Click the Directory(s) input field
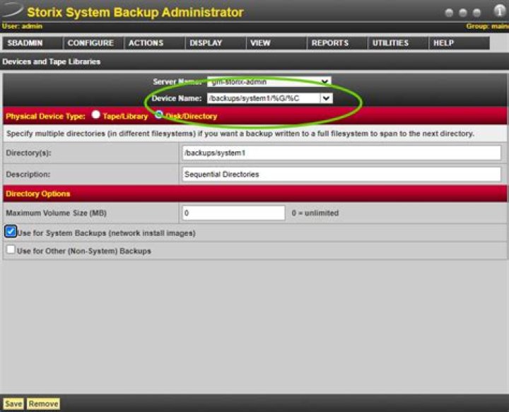 point(341,153)
